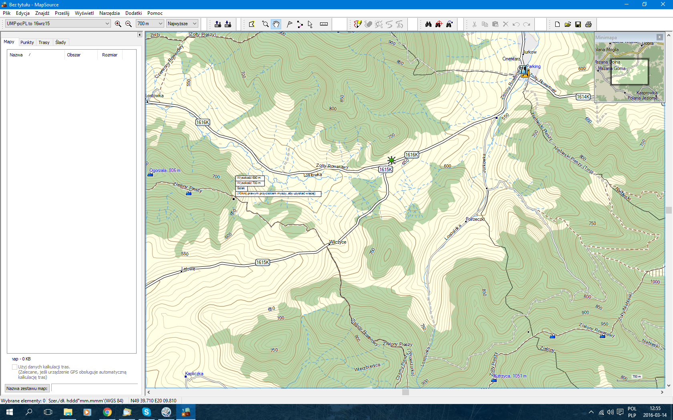The width and height of the screenshot is (673, 420).
Task: Click the greyed Copy icon
Action: [x=485, y=24]
